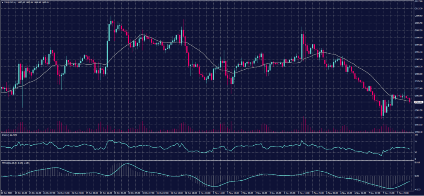Click the current price tag 1965.61
This screenshot has height=196, width=424.
coord(418,102)
